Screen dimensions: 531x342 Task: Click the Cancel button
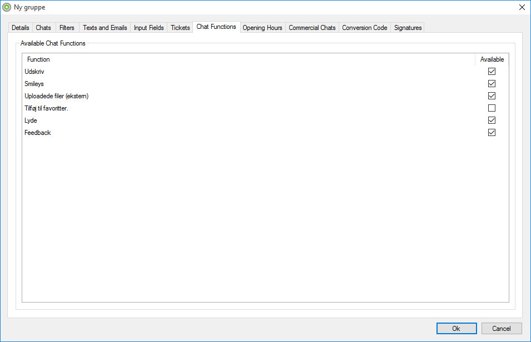coord(502,329)
